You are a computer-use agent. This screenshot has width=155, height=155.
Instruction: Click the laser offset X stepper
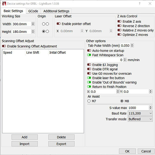(x=82, y=31)
